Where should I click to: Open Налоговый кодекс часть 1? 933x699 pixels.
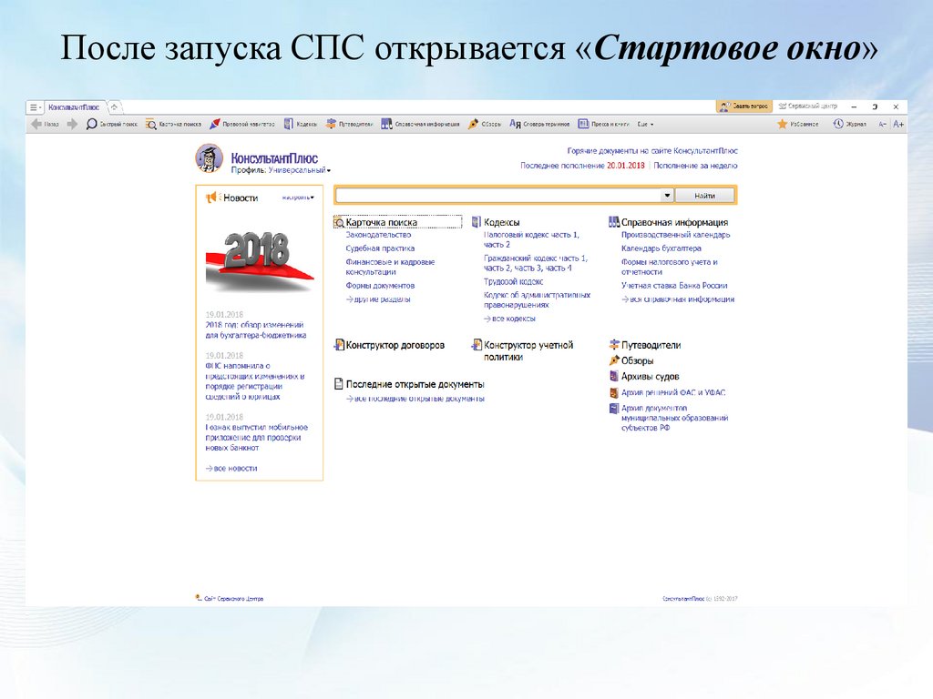[x=531, y=239]
